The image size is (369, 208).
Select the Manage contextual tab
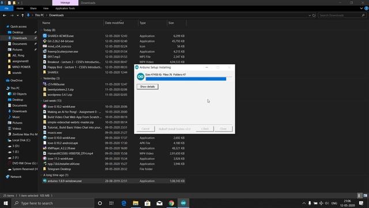click(65, 2)
